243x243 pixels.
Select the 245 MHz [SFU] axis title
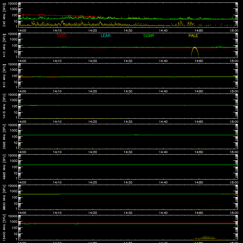tap(4, 15)
